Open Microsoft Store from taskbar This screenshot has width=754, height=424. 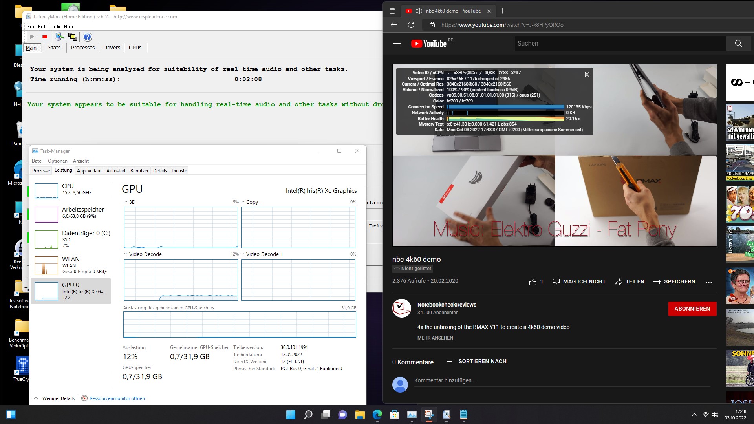[x=395, y=415]
